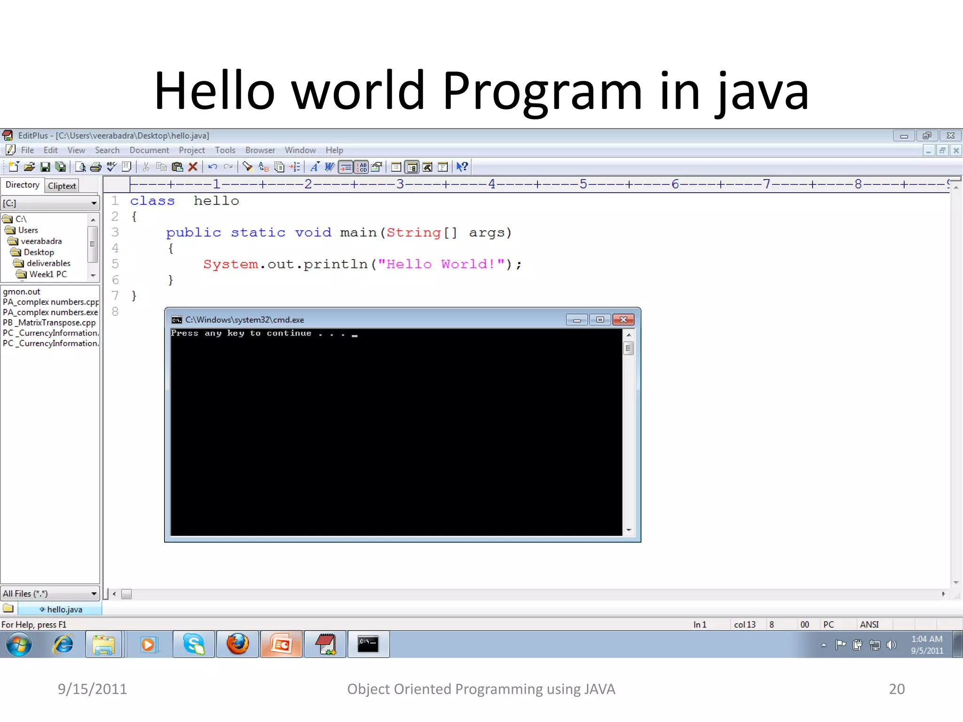
Task: Expand the All Files filter dropdown
Action: [x=94, y=594]
